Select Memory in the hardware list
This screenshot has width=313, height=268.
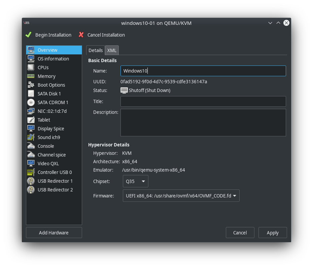tap(54, 76)
